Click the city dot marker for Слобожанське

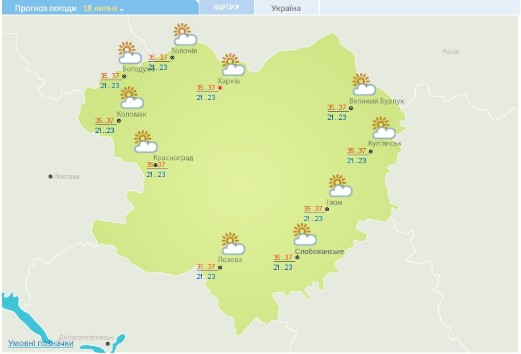tap(297, 258)
